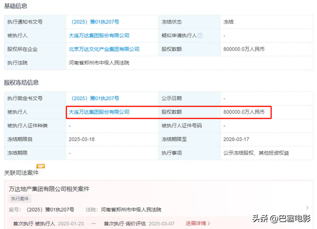Screen dimensions: 317x229
Task: Click the 执行法院 label cell
Action: coord(35,63)
